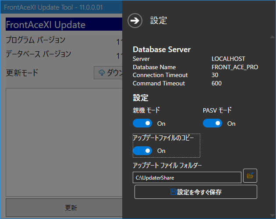The height and width of the screenshot is (219, 276).
Task: Click the 更新モード label
Action: (22, 73)
